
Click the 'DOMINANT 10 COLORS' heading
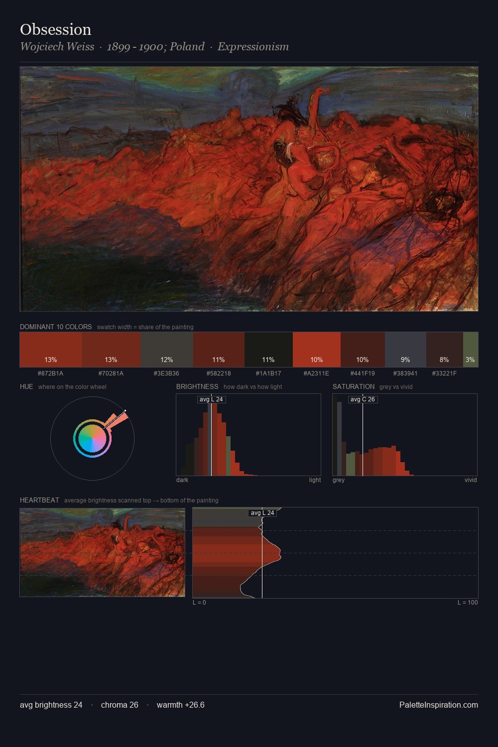click(56, 327)
